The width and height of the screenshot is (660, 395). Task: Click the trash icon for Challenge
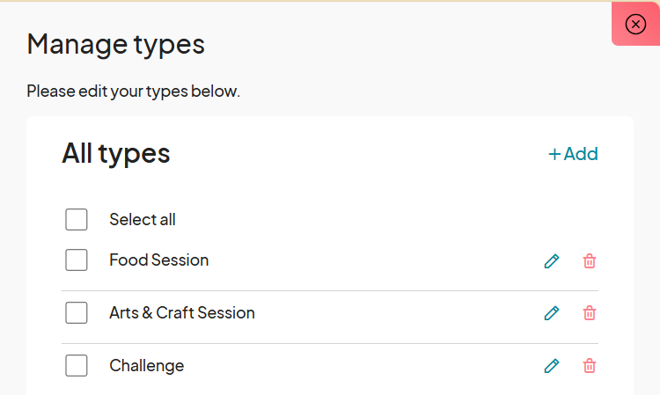pyautogui.click(x=590, y=366)
